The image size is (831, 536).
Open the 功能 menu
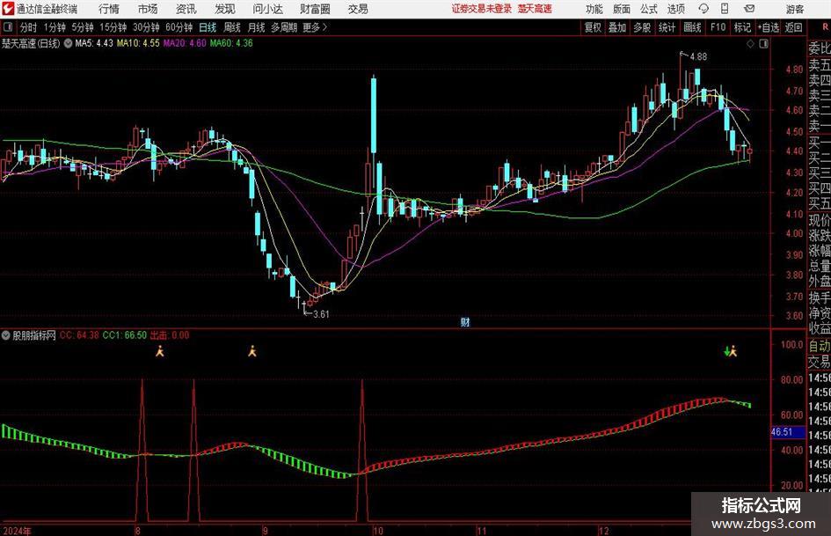594,9
